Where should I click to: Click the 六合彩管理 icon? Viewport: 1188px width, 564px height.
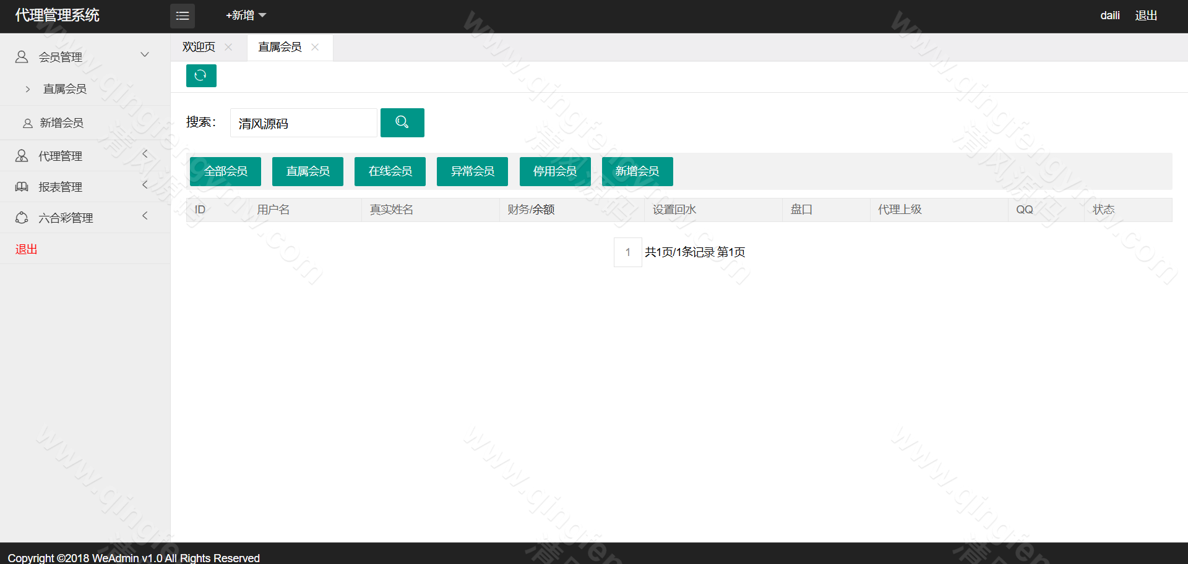(22, 218)
